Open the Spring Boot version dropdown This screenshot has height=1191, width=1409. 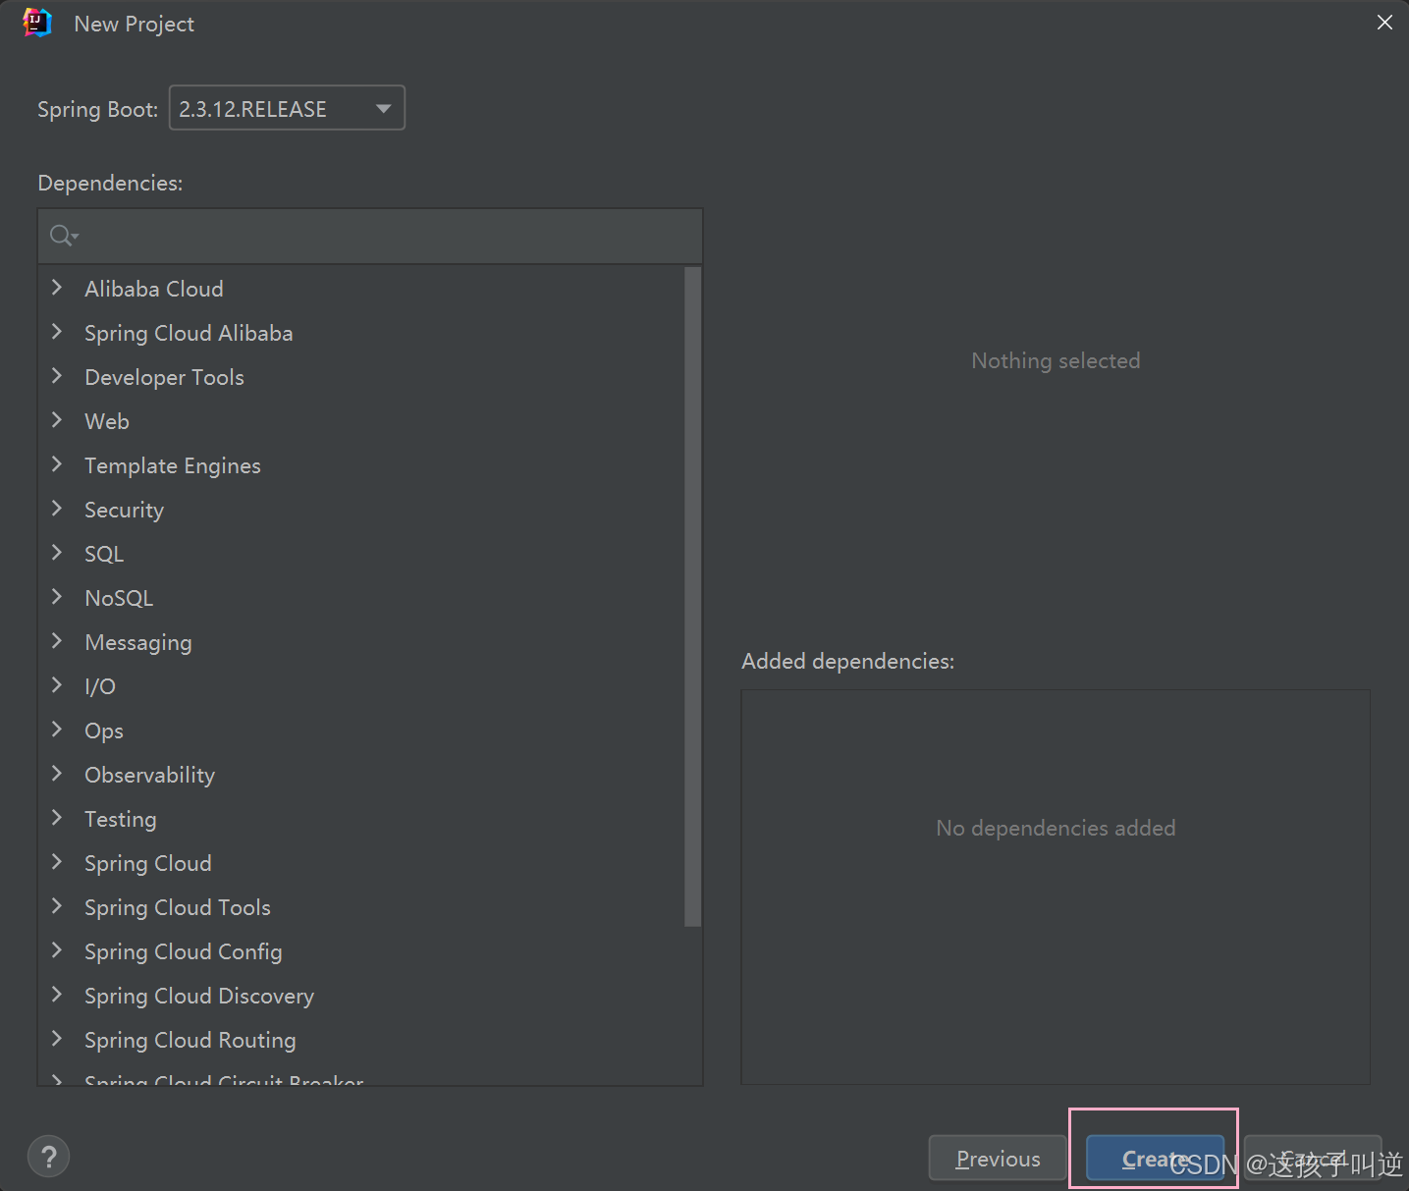pyautogui.click(x=287, y=108)
